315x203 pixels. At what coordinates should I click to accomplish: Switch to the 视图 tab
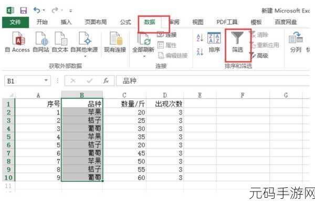(x=198, y=22)
